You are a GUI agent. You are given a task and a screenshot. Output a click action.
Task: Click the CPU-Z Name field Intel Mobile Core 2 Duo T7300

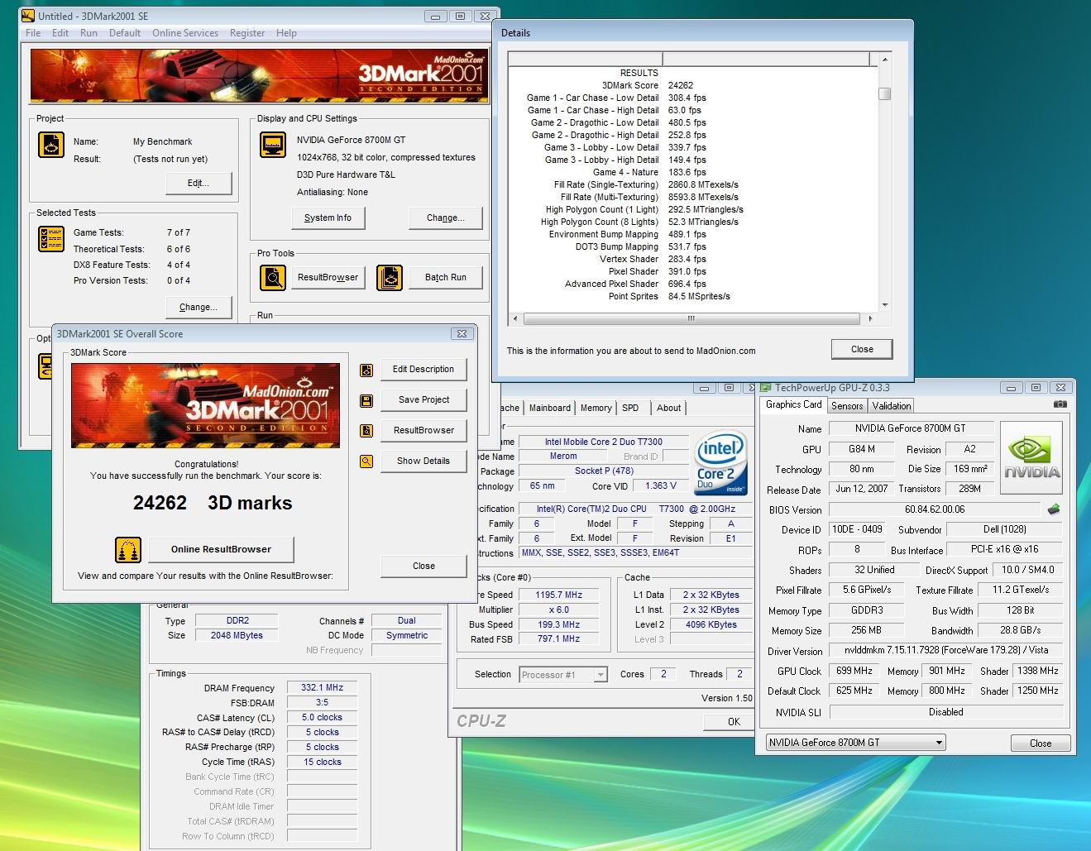coord(603,442)
